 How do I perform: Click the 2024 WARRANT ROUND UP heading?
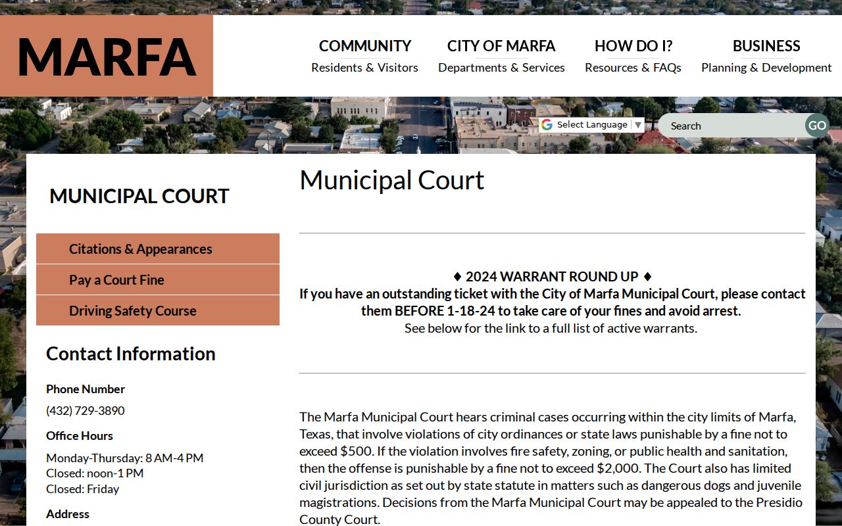coord(553,276)
